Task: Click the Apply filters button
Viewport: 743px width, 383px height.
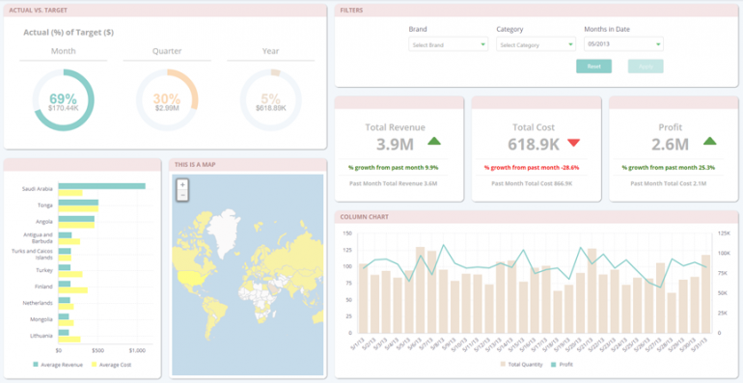Action: point(646,67)
